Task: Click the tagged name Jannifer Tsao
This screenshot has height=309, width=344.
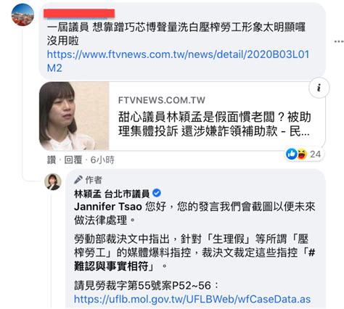Action: click(108, 207)
